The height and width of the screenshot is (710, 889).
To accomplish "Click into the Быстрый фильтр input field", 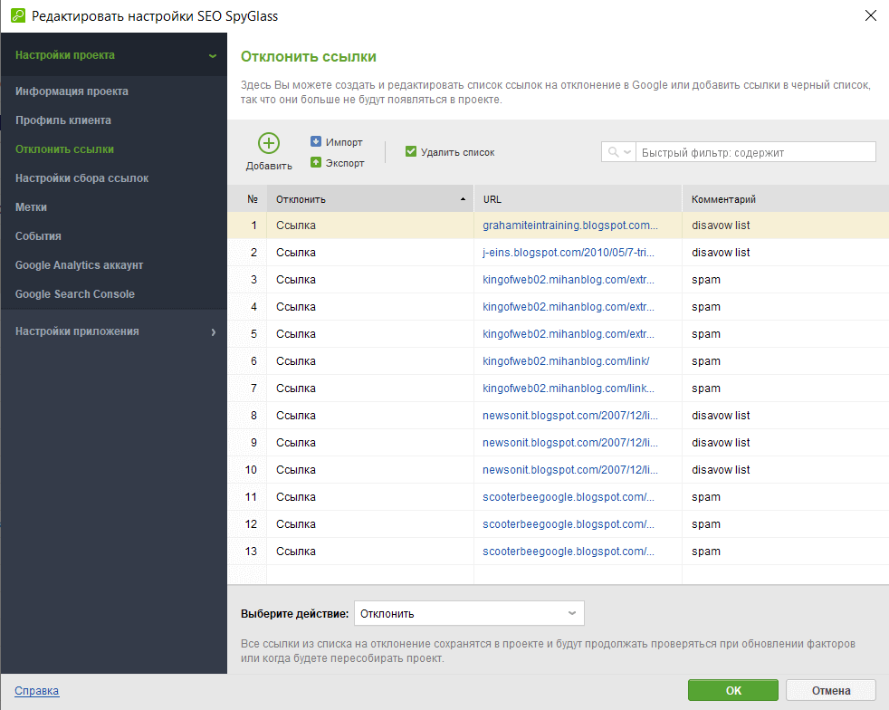I will tap(756, 152).
